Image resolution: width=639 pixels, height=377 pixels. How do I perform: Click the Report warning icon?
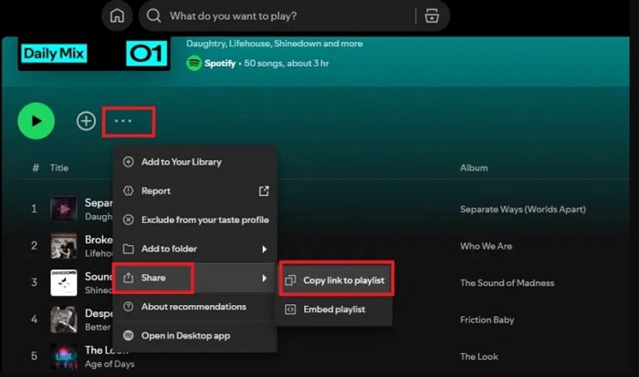tap(129, 190)
